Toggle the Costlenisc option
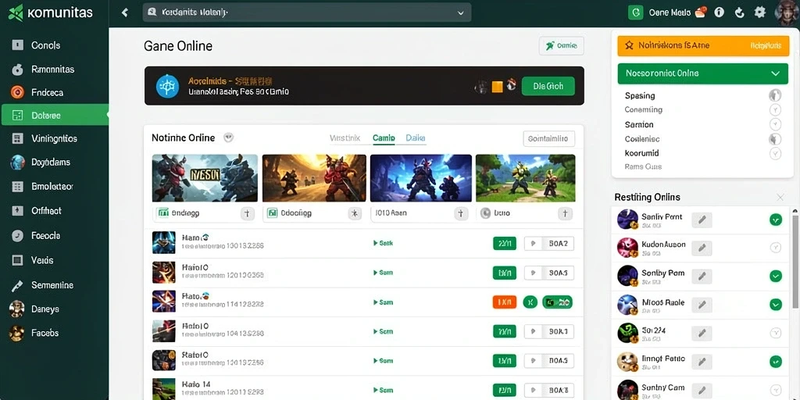800x400 pixels. (x=774, y=139)
